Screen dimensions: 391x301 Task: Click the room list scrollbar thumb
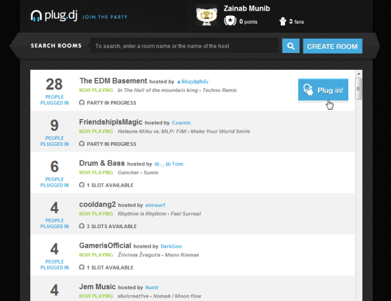click(358, 89)
